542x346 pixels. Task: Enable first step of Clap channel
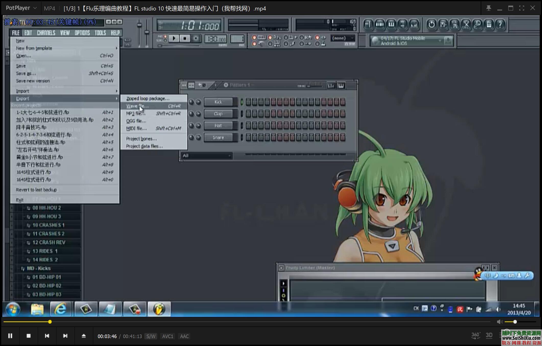pyautogui.click(x=248, y=114)
